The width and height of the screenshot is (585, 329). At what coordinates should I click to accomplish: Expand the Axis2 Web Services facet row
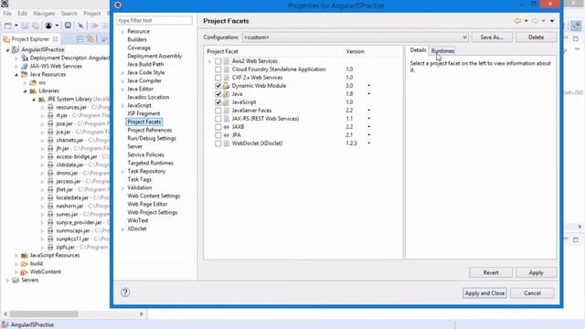click(x=209, y=61)
